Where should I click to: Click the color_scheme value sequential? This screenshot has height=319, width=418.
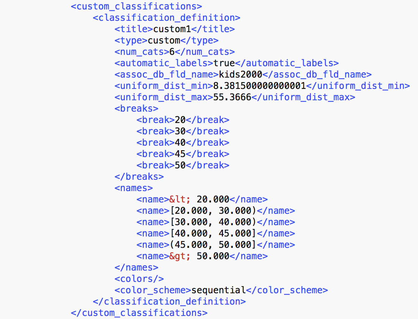(x=218, y=290)
